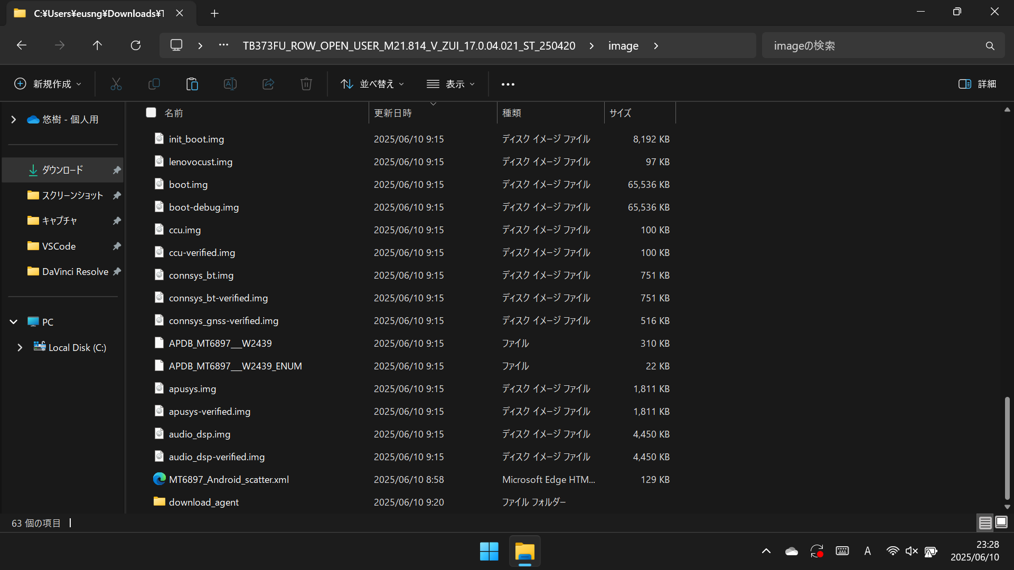The height and width of the screenshot is (570, 1014).
Task: Open the 新規作成 new item button
Action: click(x=48, y=84)
